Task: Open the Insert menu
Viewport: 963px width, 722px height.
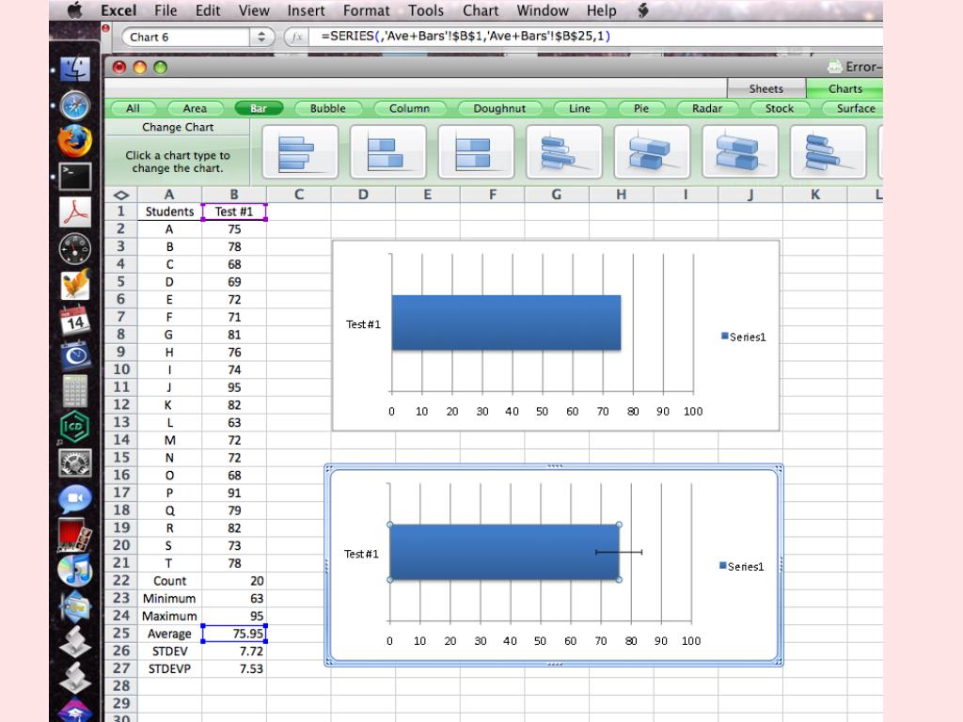Action: 306,10
